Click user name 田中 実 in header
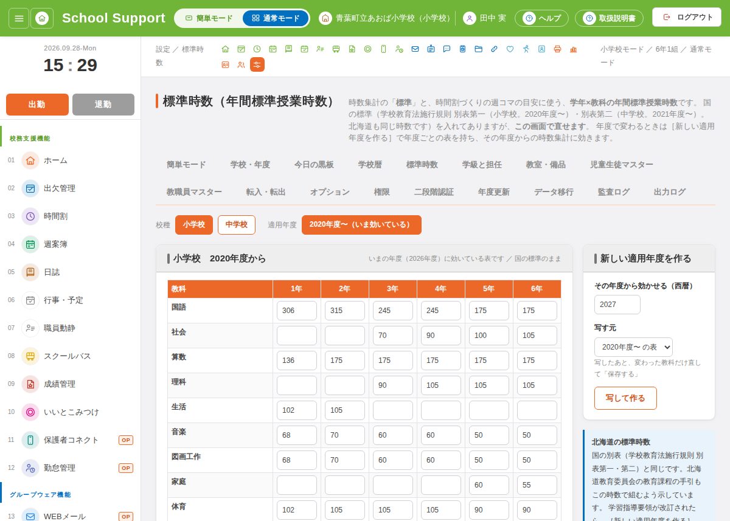This screenshot has height=521, width=730. (493, 18)
